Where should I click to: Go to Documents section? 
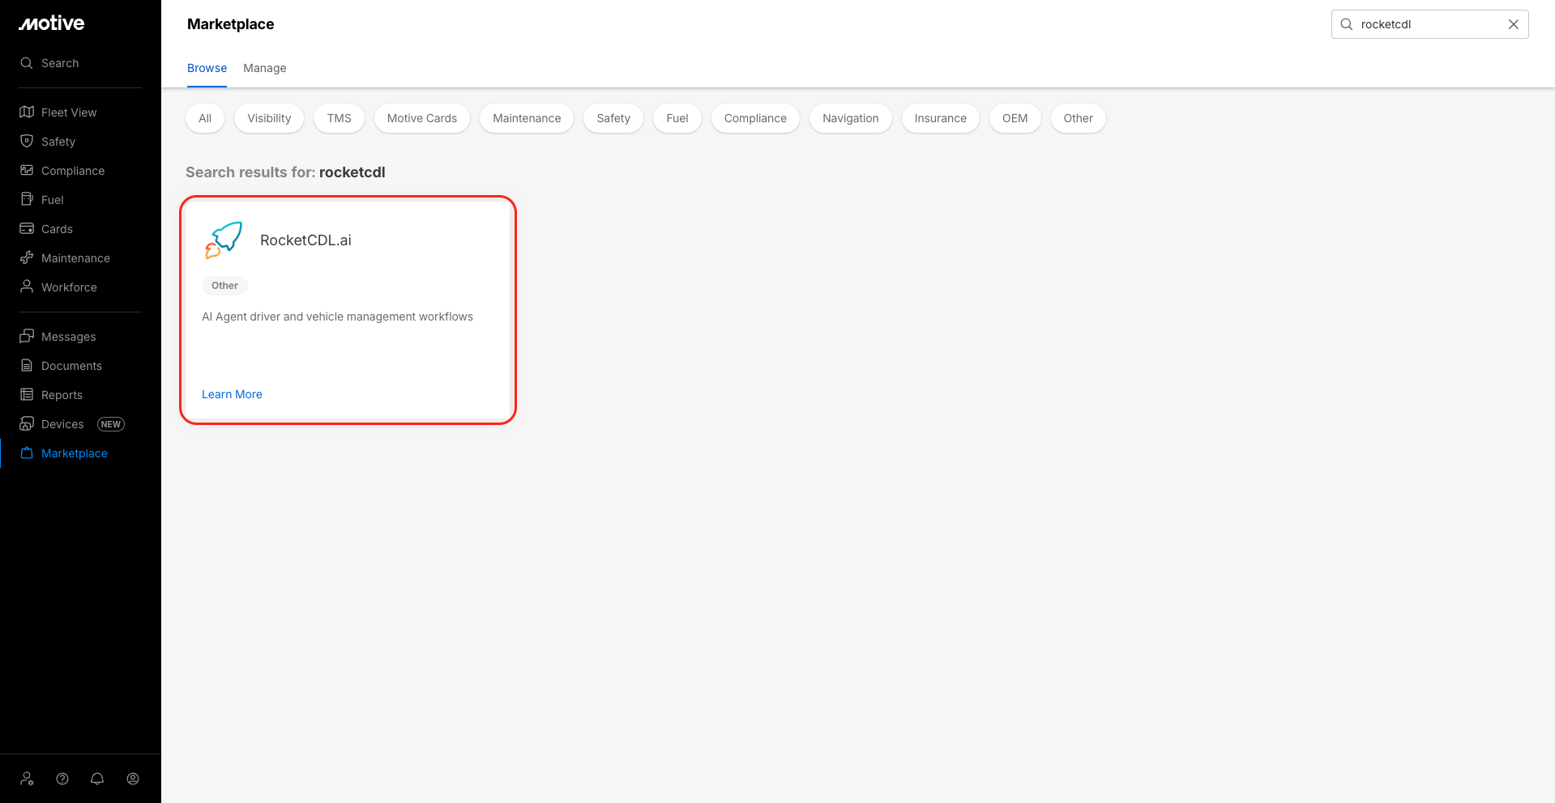61,366
